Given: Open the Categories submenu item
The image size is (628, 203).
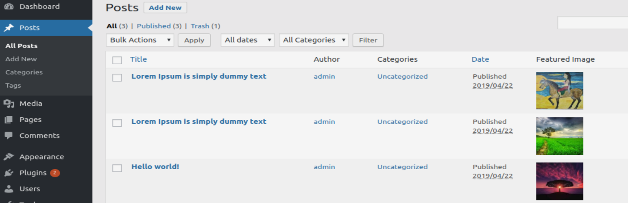Looking at the screenshot, I should [24, 72].
